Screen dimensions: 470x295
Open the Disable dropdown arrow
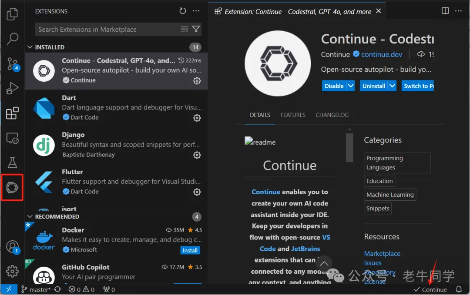point(351,86)
